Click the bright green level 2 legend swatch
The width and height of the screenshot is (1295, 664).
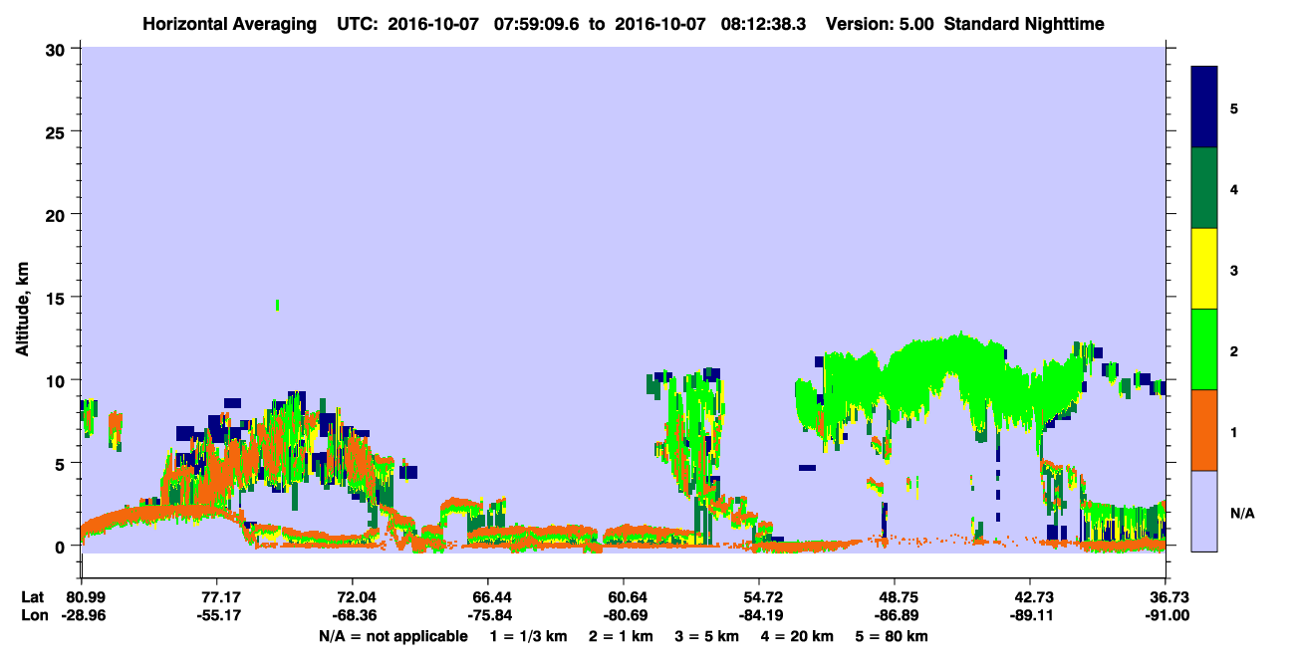pos(1204,349)
